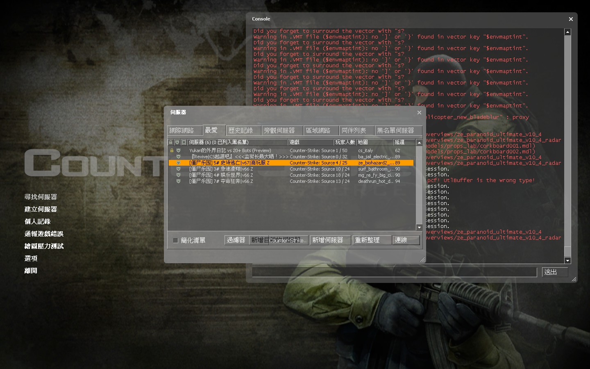The image size is (590, 369).
Task: Open 個人記錄 from main menu
Action: [x=37, y=221]
